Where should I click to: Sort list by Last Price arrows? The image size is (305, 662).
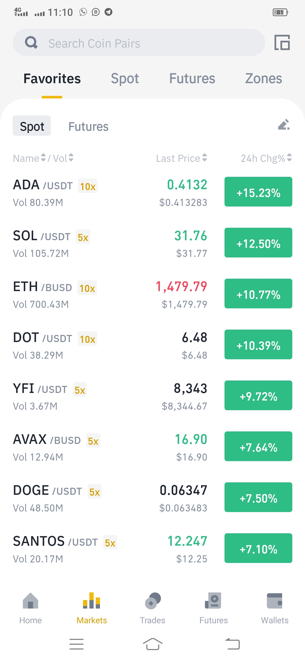pos(204,158)
